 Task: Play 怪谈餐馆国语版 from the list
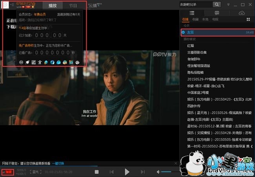[x=199, y=66]
